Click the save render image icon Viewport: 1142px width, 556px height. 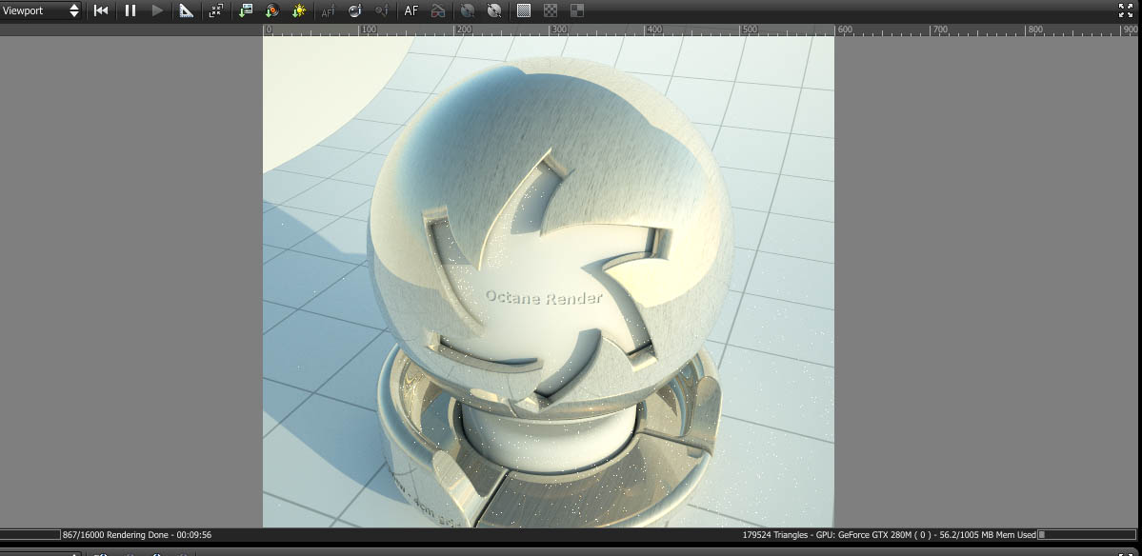coord(246,10)
